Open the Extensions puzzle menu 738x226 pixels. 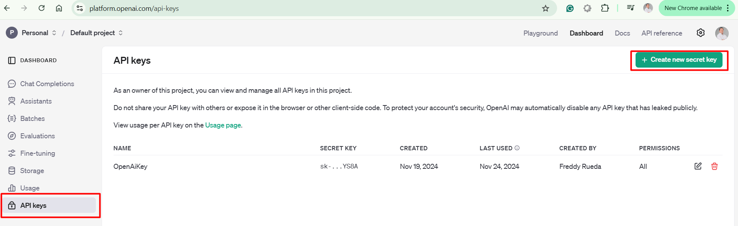[605, 8]
